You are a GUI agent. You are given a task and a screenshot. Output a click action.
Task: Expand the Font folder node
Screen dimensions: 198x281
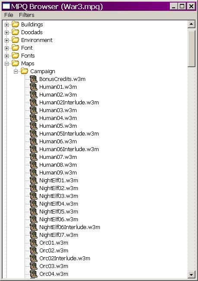point(6,48)
